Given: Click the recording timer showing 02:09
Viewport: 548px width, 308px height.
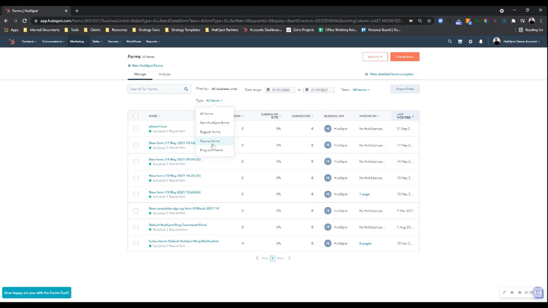Looking at the screenshot, I should point(528,292).
